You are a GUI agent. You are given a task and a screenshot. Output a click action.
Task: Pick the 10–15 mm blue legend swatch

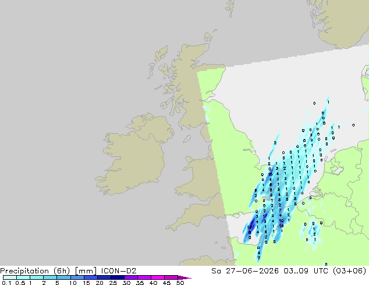tap(77, 277)
